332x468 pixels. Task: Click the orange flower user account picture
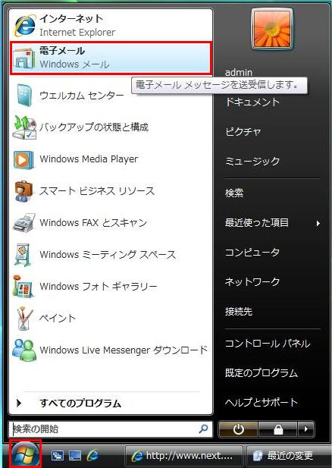click(x=272, y=29)
